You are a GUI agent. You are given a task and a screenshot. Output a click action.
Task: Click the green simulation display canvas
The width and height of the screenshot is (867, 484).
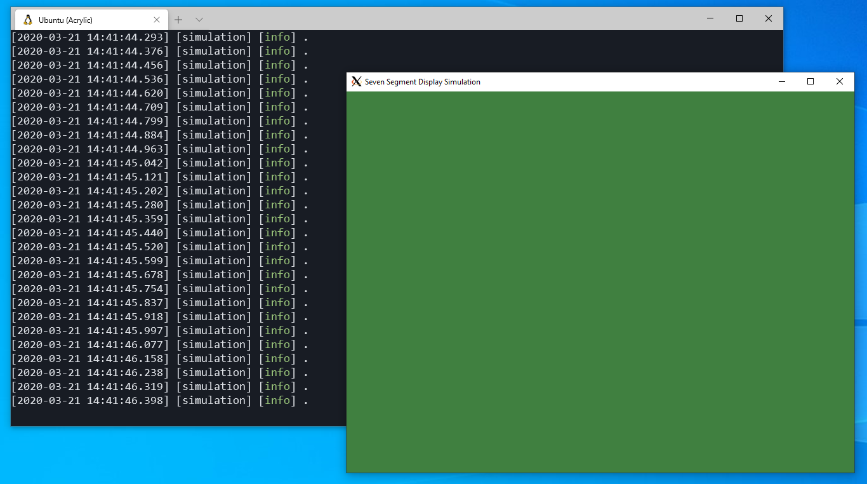pyautogui.click(x=600, y=282)
